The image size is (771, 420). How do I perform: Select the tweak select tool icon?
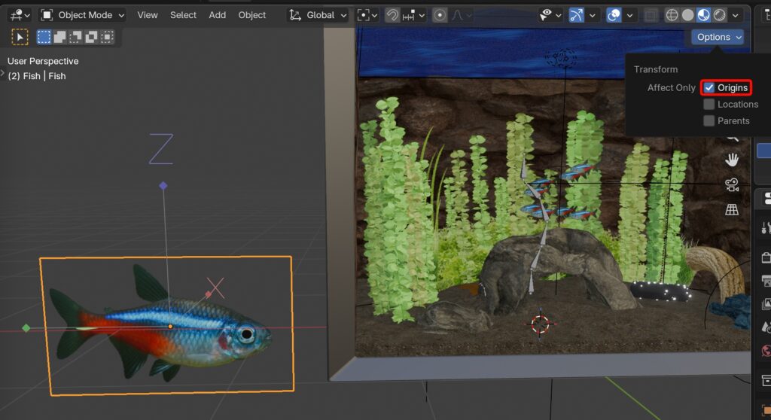point(20,36)
